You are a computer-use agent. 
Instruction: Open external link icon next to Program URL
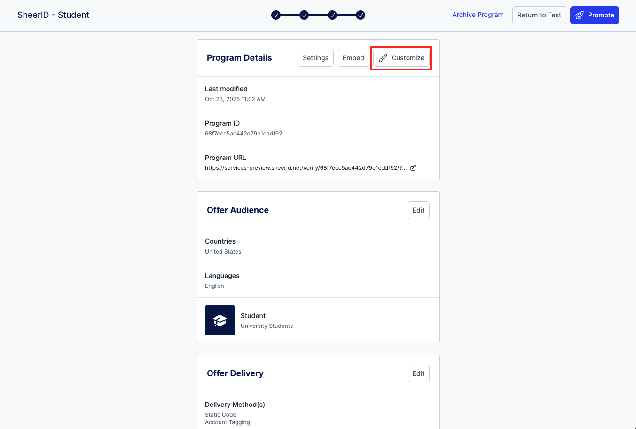(413, 168)
